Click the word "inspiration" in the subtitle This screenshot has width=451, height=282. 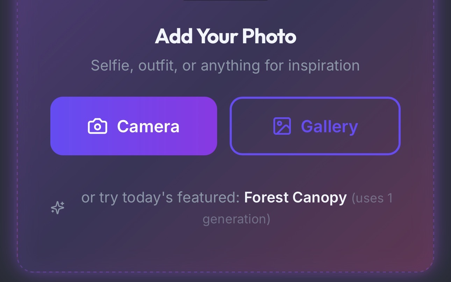click(x=324, y=66)
